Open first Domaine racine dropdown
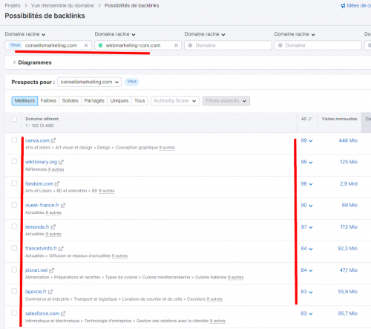This screenshot has width=371, height=329. [x=25, y=34]
